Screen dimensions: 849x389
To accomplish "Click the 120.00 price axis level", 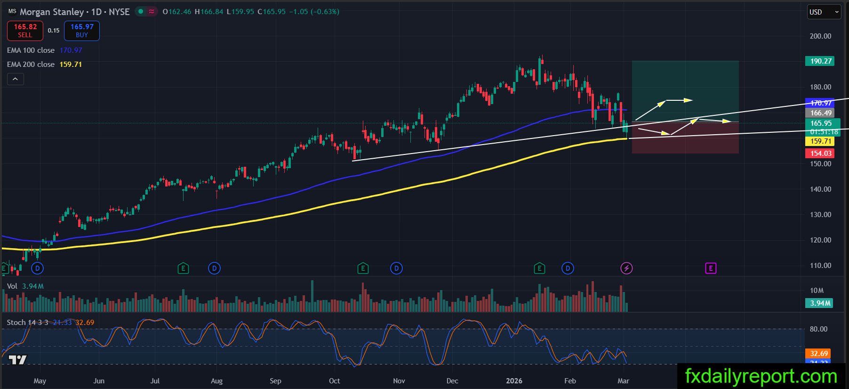I will pos(820,240).
